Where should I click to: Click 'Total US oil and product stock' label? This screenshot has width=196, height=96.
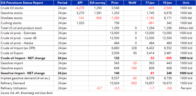pyautogui.click(x=21, y=28)
